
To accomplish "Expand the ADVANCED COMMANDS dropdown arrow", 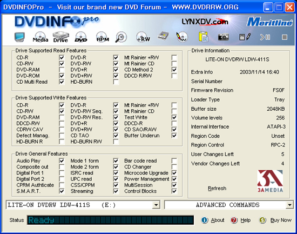I will (289, 205).
